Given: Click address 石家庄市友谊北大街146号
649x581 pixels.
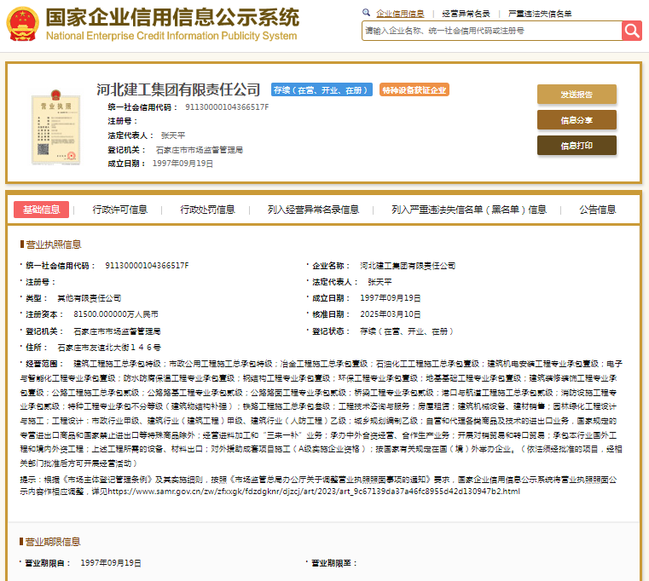Looking at the screenshot, I should pos(109,348).
